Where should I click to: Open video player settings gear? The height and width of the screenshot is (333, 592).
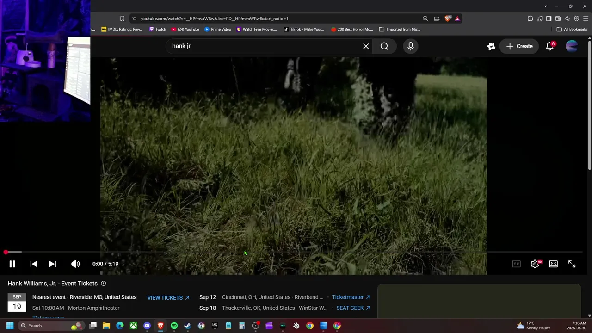[535, 264]
